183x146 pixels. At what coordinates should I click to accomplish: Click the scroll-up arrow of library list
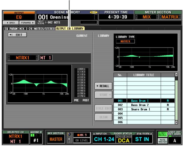pos(176,75)
